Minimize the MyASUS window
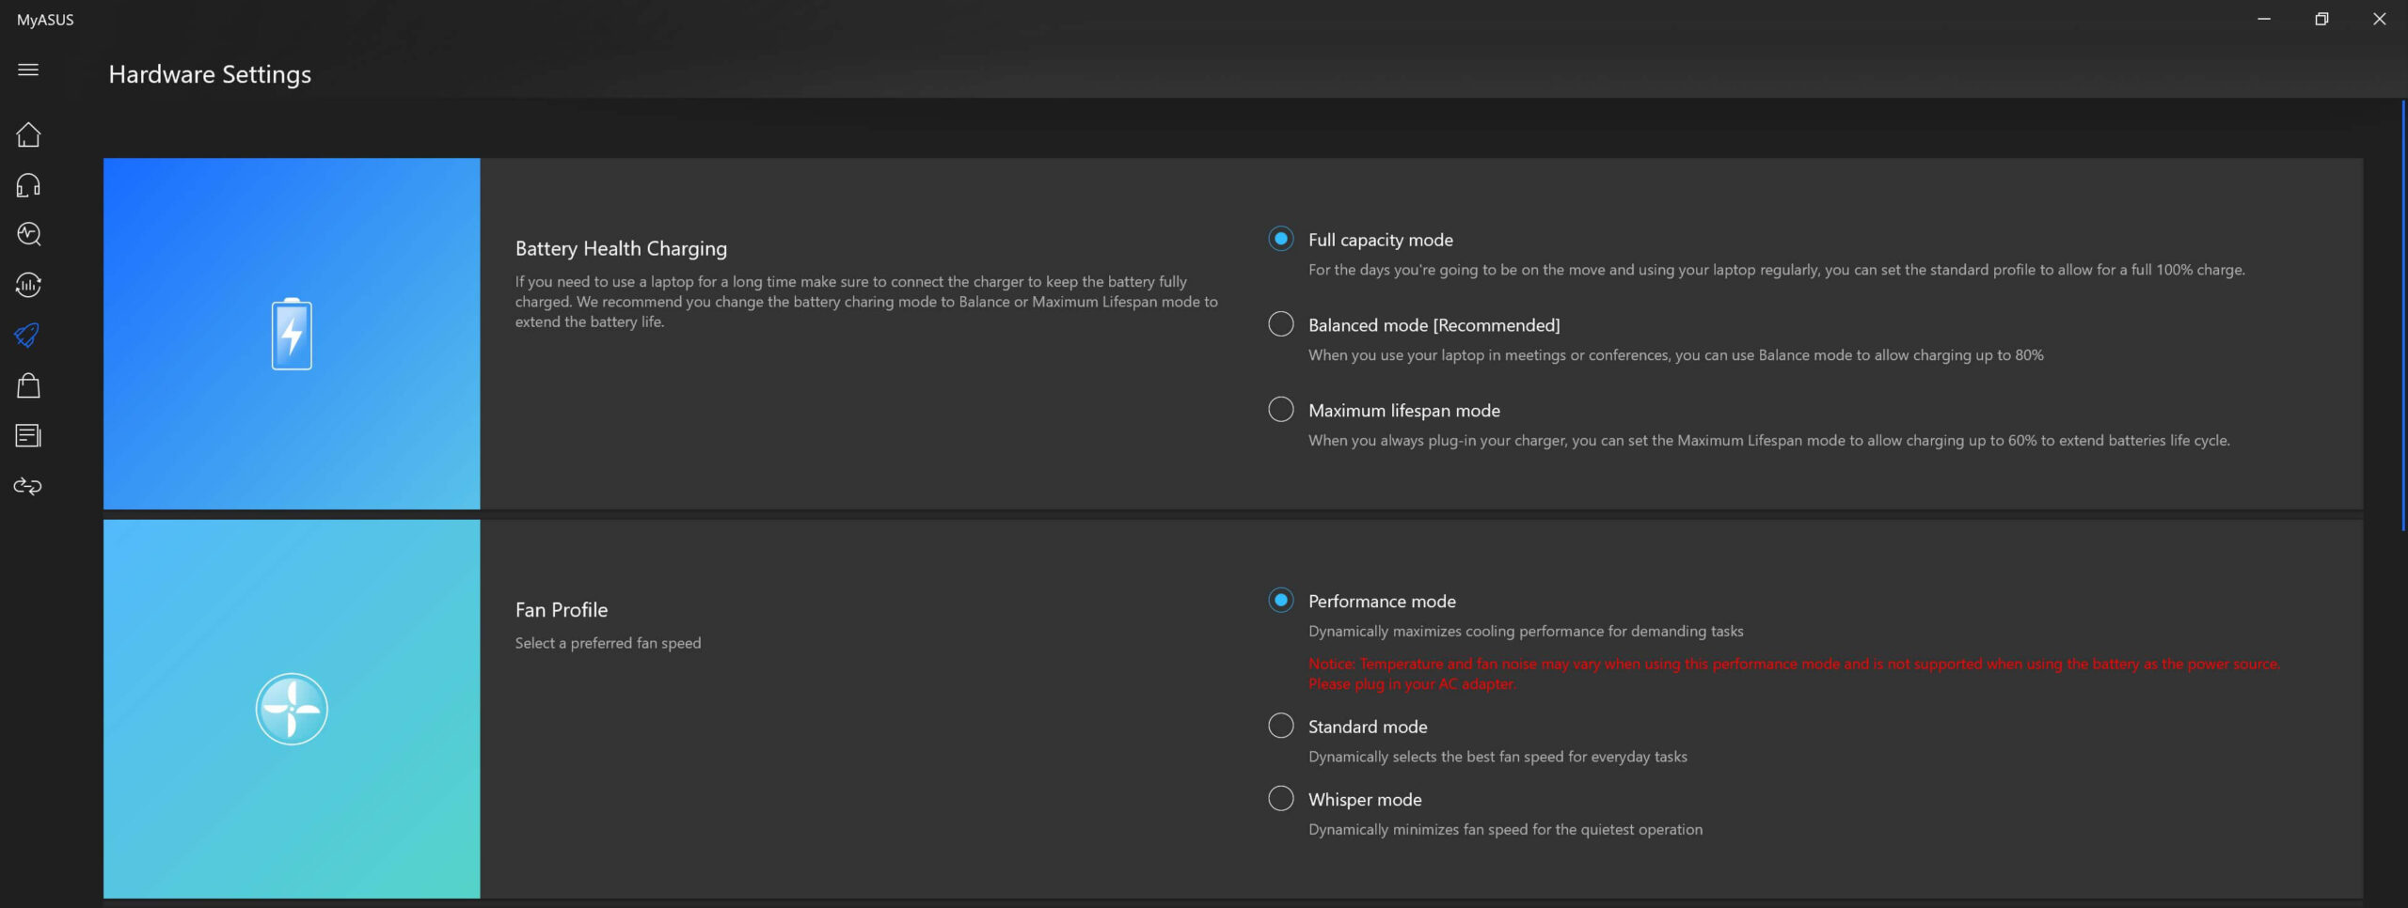Screen dimensions: 2408x908 [x=2264, y=19]
